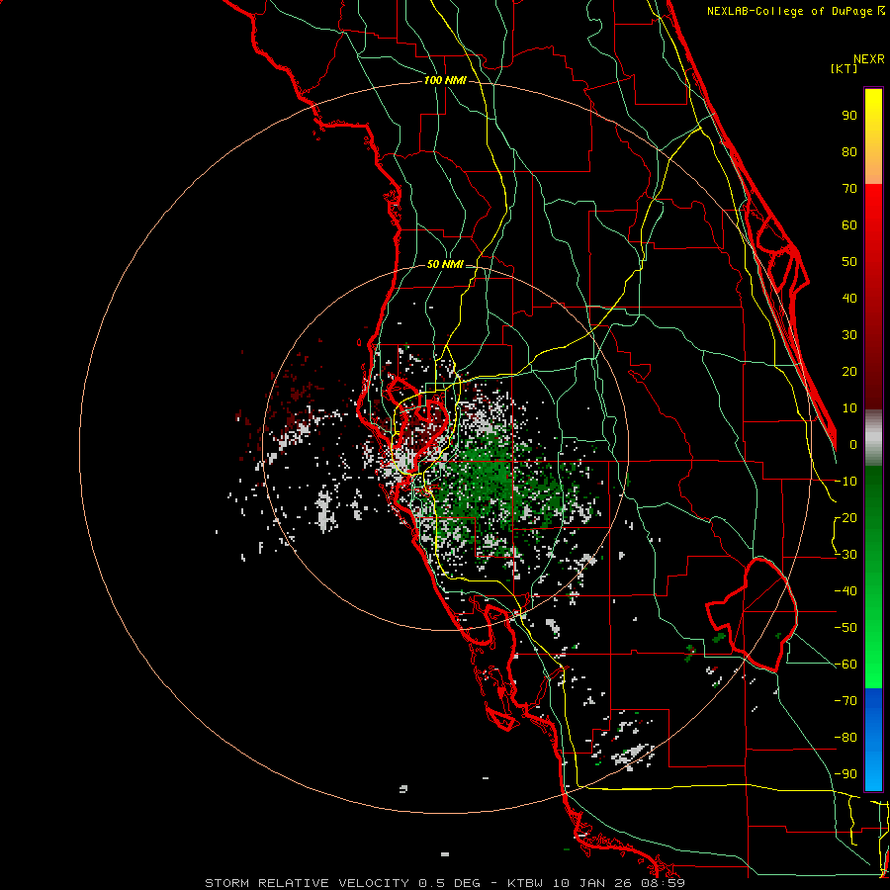Select the -60 knot scale value
The width and height of the screenshot is (890, 890).
point(845,665)
